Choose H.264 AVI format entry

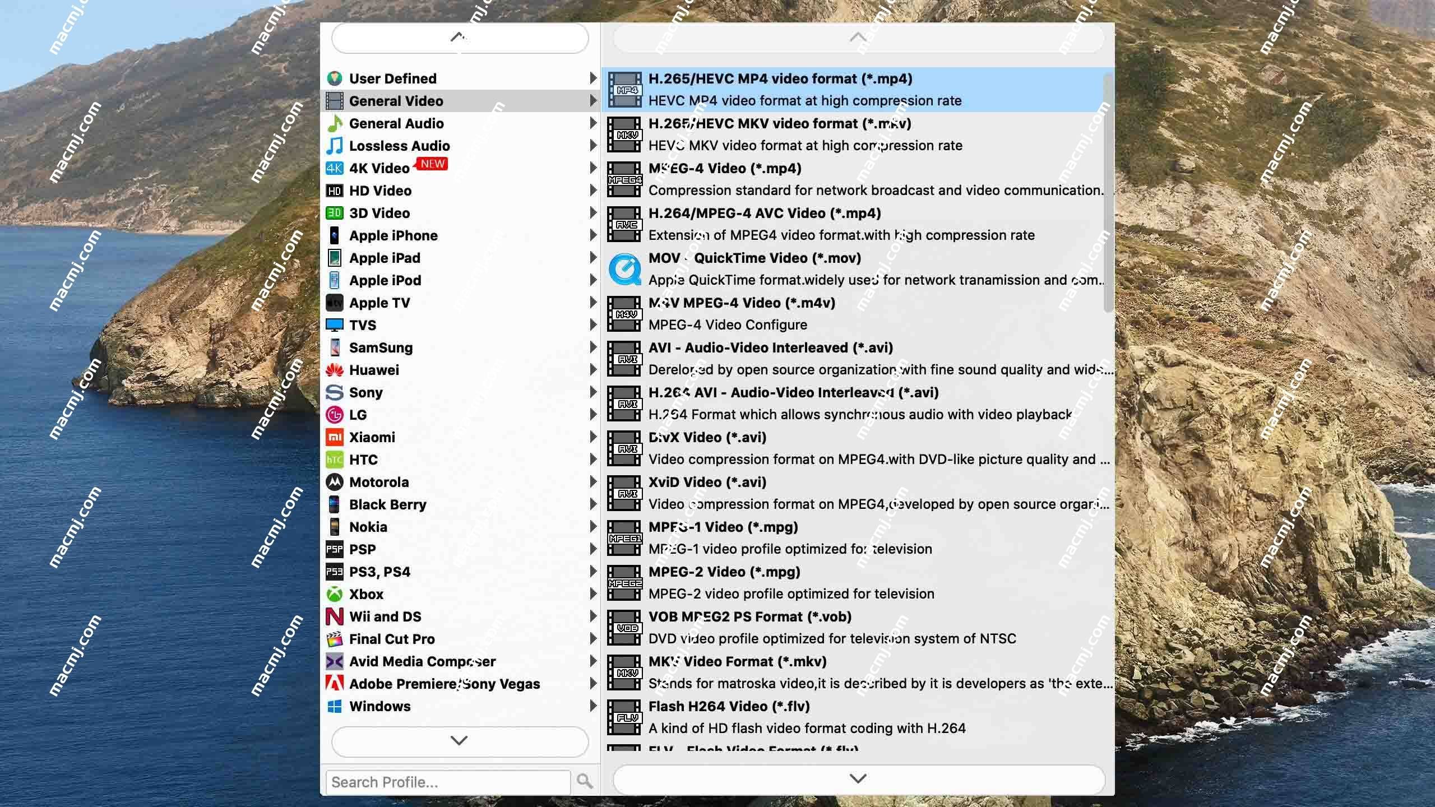pyautogui.click(x=858, y=403)
